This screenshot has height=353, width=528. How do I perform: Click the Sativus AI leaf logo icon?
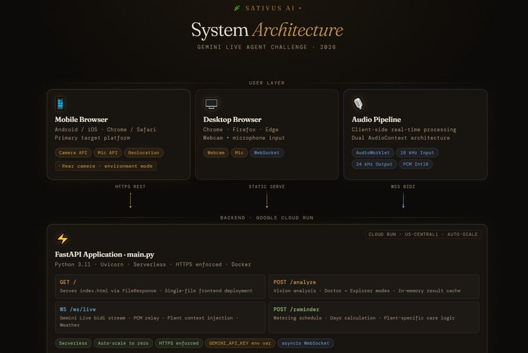(x=237, y=8)
